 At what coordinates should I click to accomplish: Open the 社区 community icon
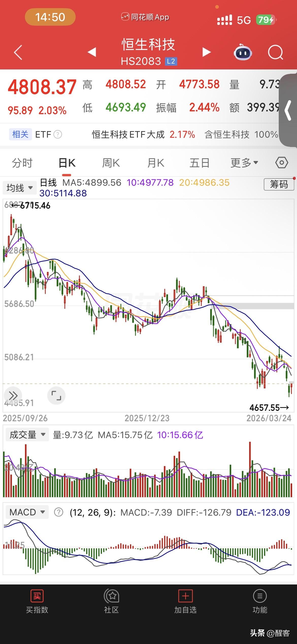coord(111,596)
